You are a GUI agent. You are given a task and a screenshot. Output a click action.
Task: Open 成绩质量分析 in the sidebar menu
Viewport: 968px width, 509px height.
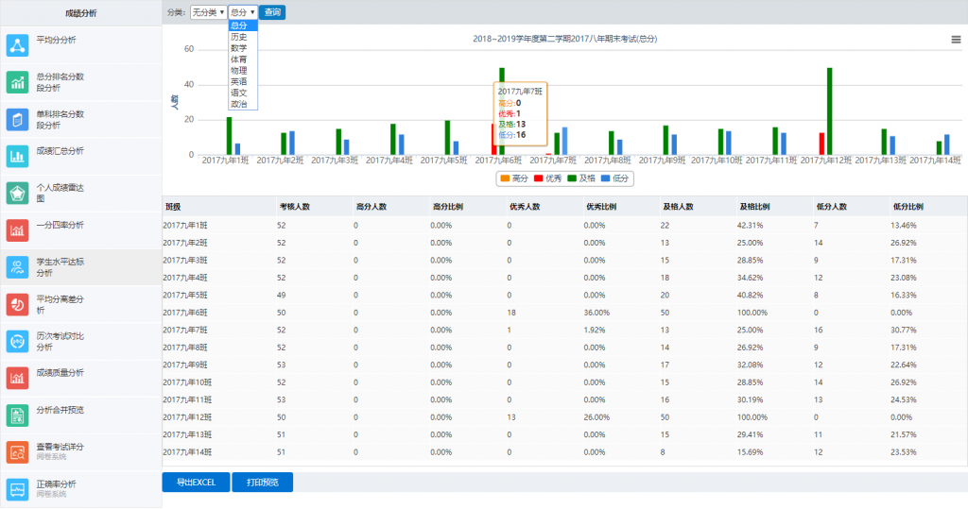[60, 373]
